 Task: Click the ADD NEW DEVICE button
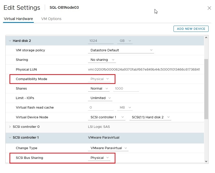click(191, 29)
